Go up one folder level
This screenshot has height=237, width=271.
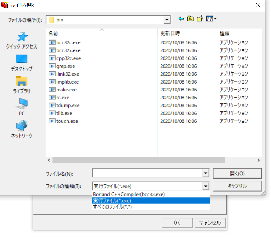point(190,19)
